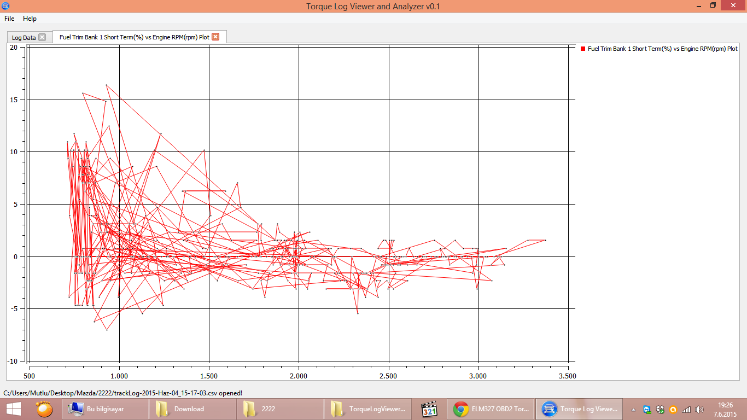This screenshot has width=747, height=420.
Task: Open the Windows Start button
Action: tap(13, 409)
